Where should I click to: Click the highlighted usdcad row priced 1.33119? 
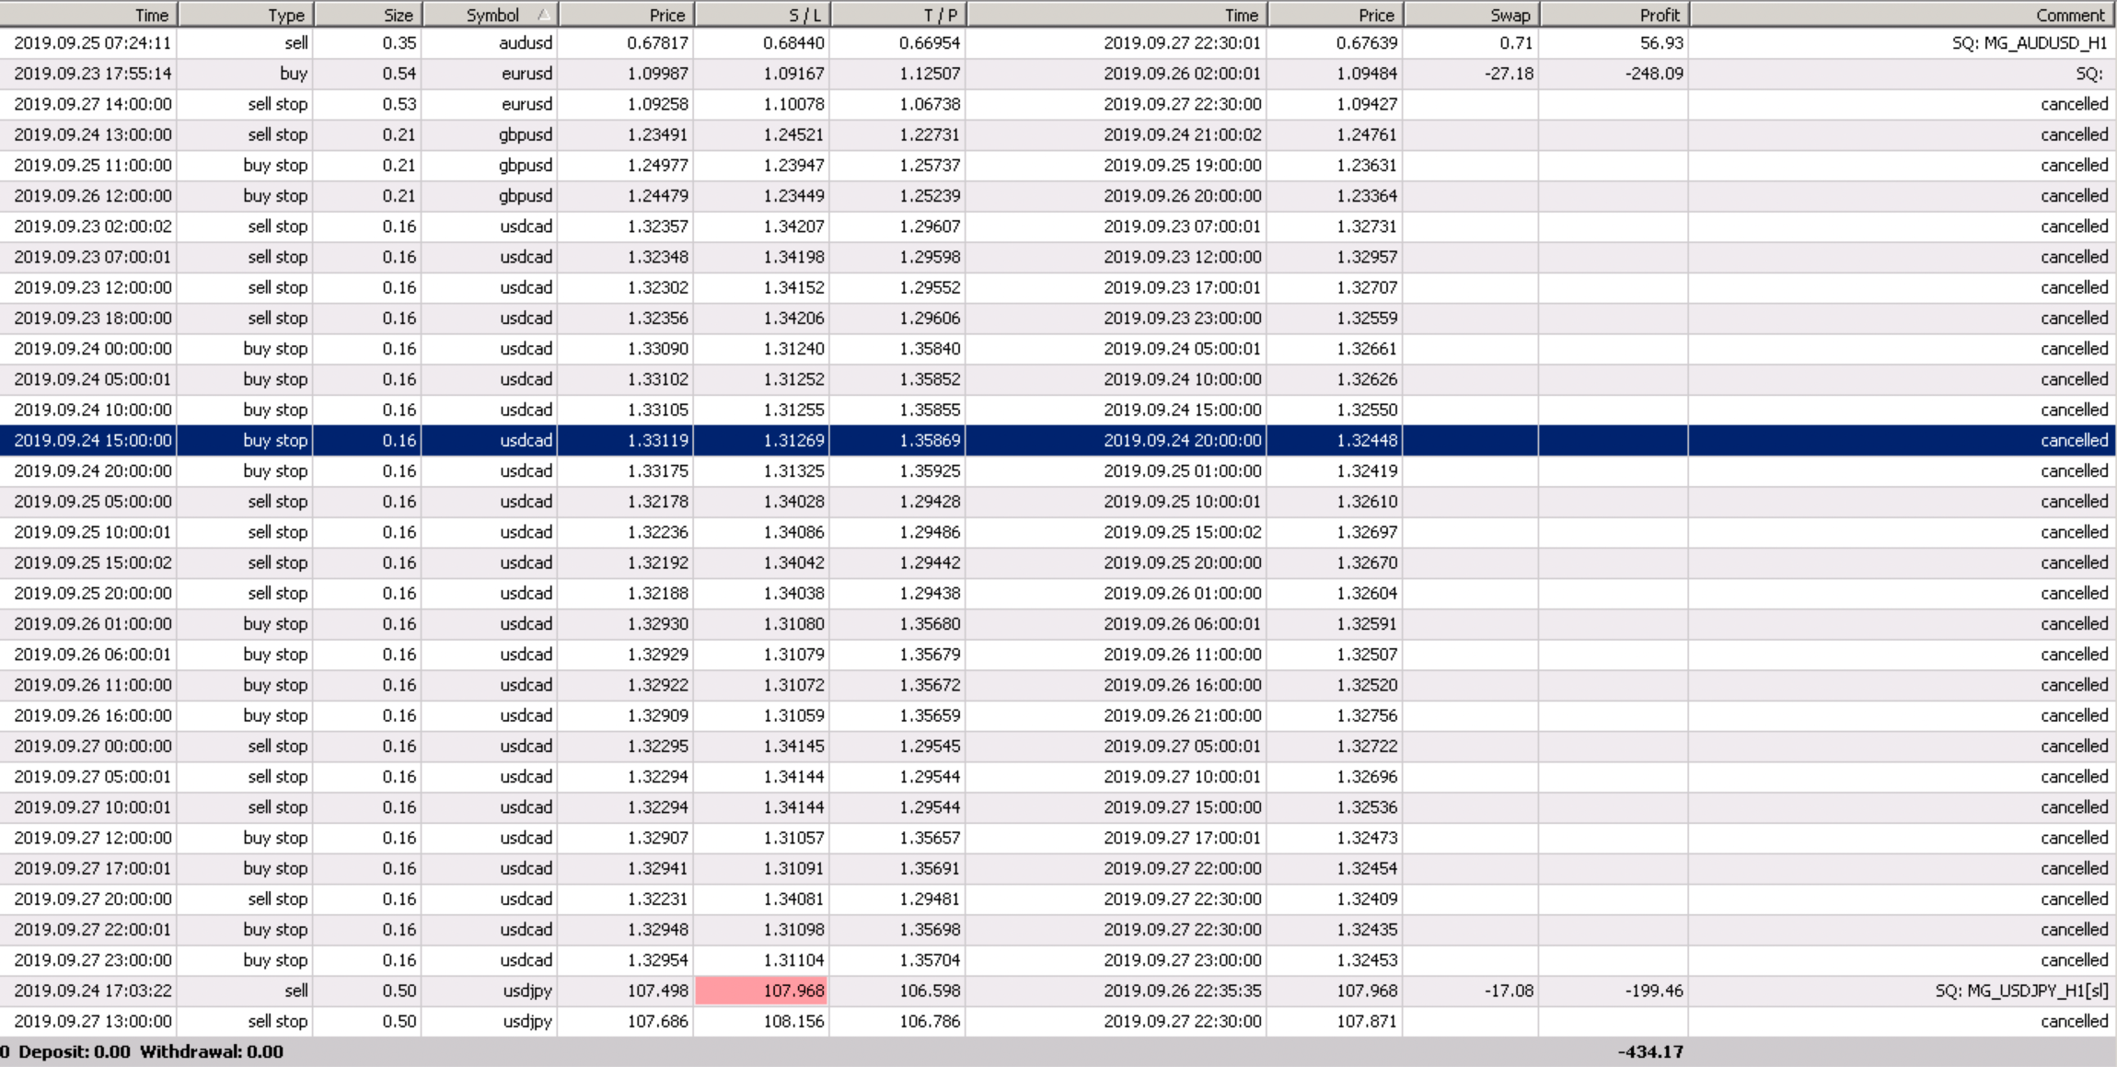[657, 440]
